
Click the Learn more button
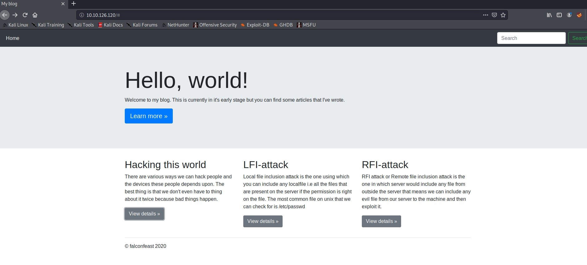[148, 116]
